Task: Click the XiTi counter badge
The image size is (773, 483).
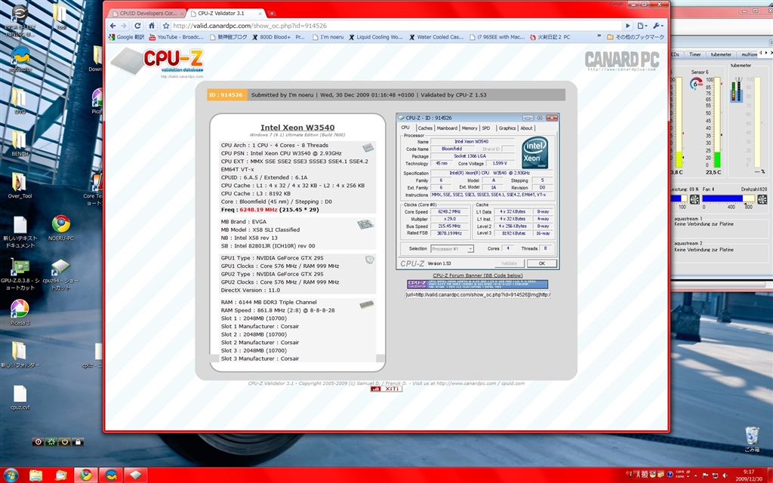Action: click(x=386, y=389)
